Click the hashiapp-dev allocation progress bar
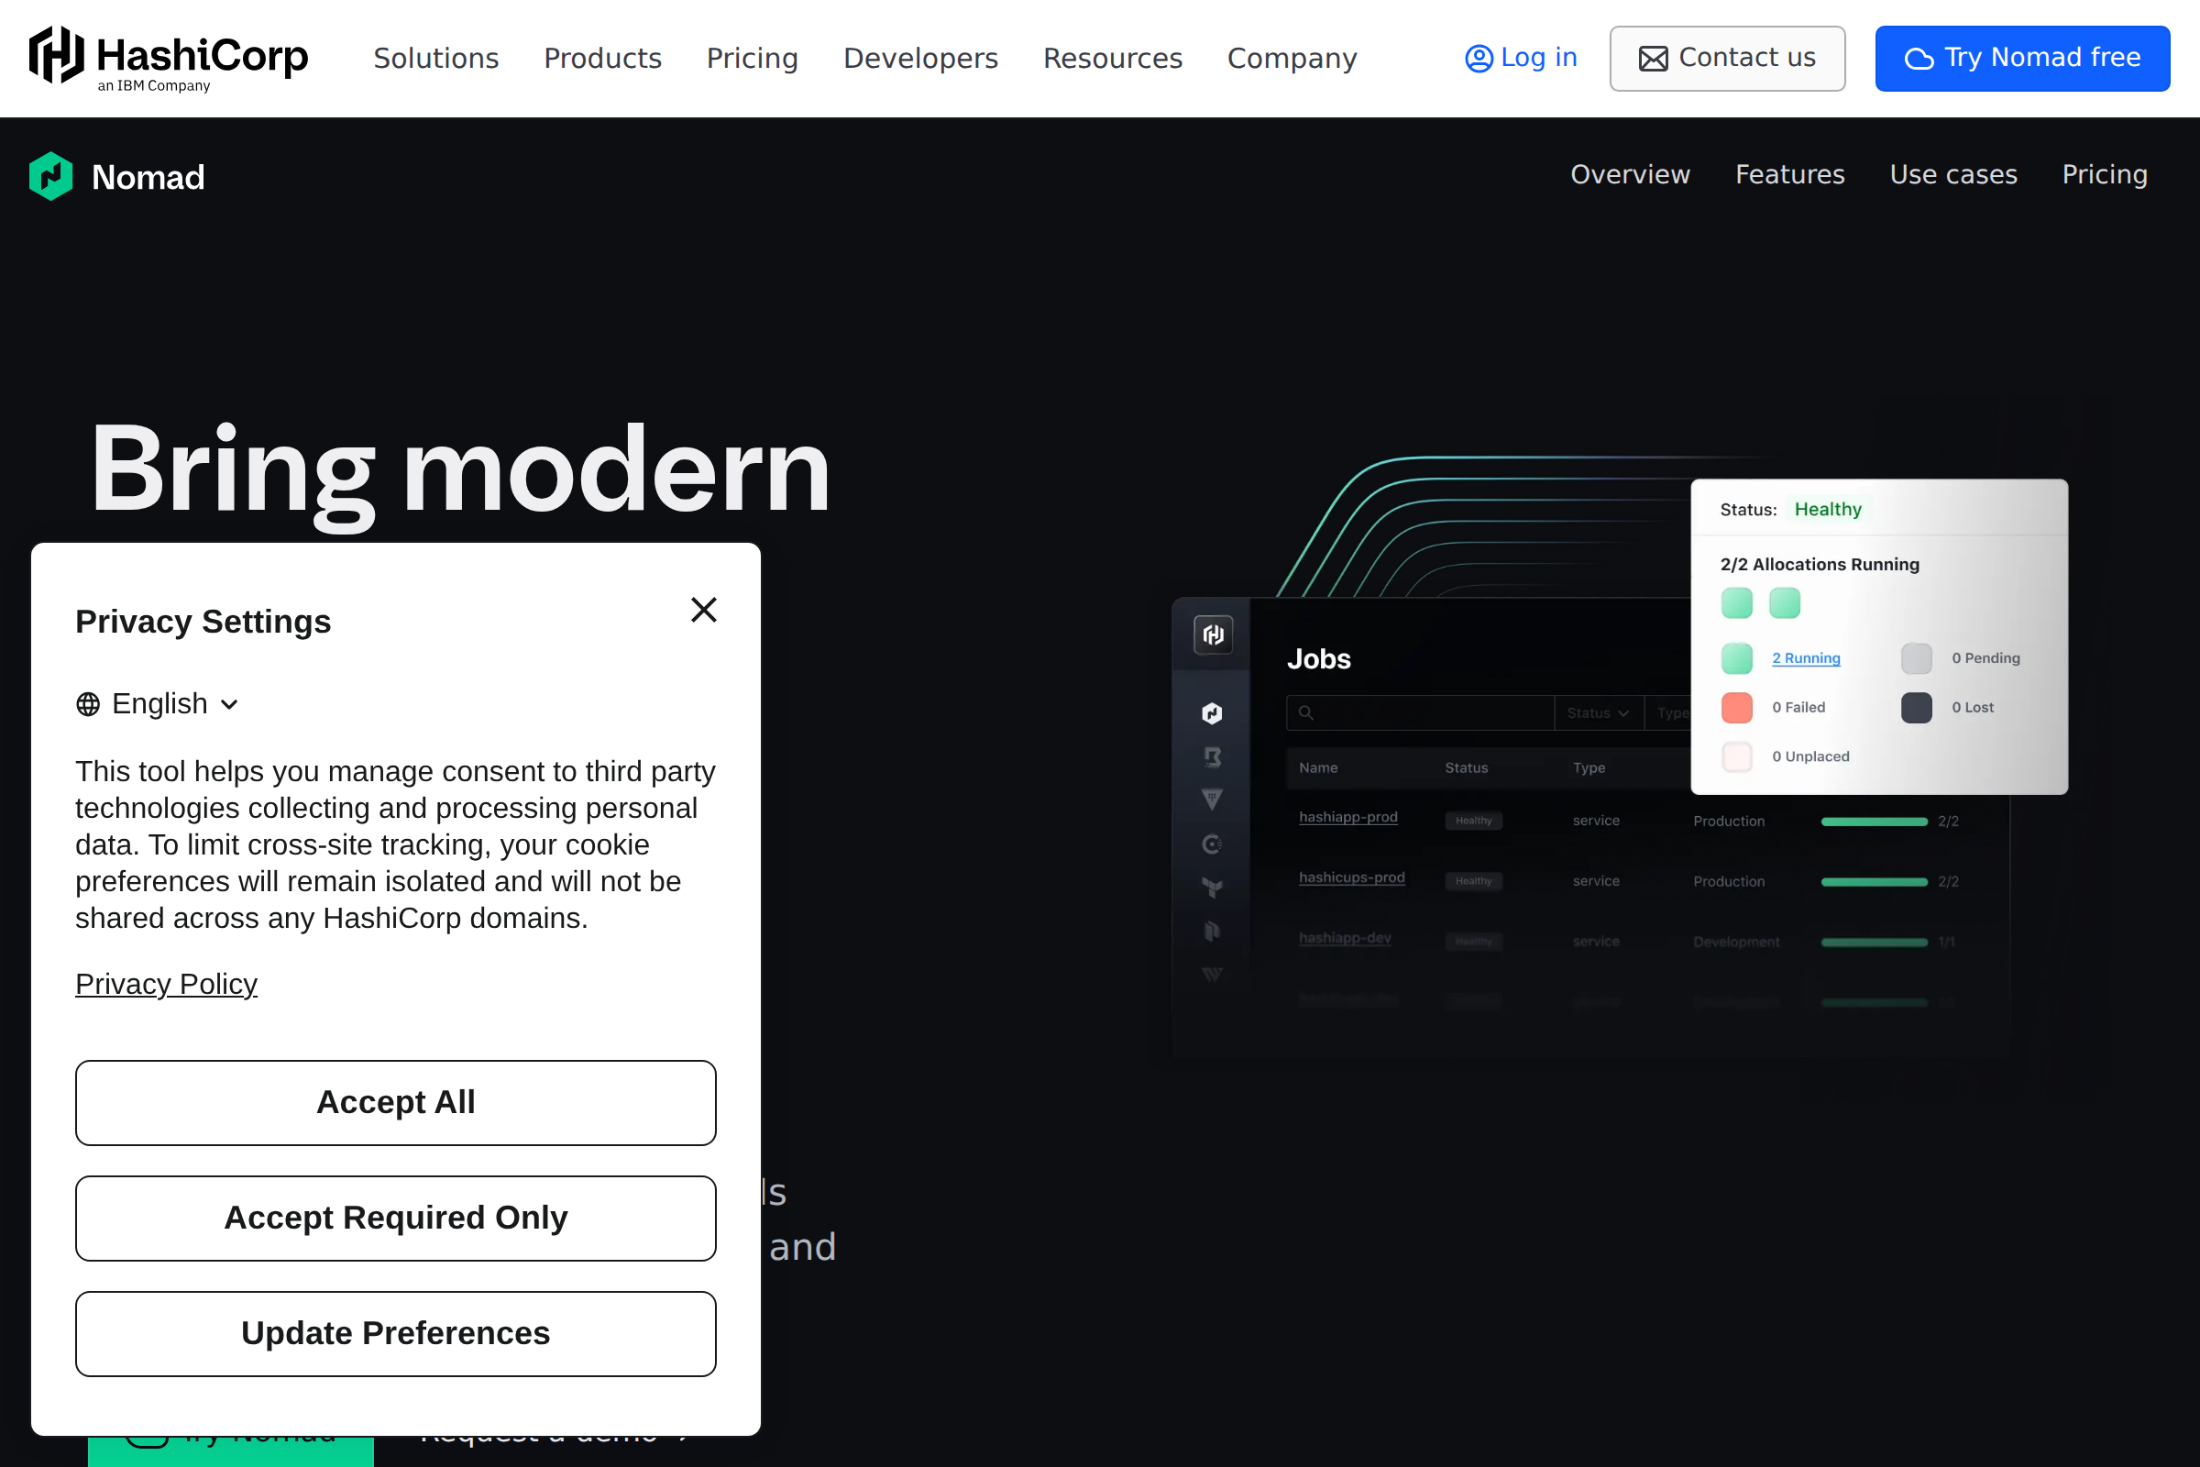This screenshot has height=1467, width=2200. (1875, 943)
